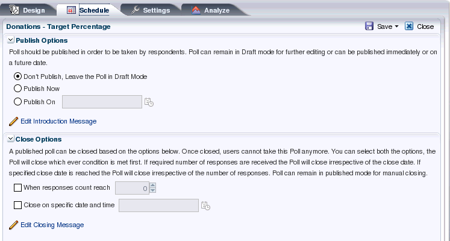
Task: Click the Analyze chart icon
Action: 196,10
